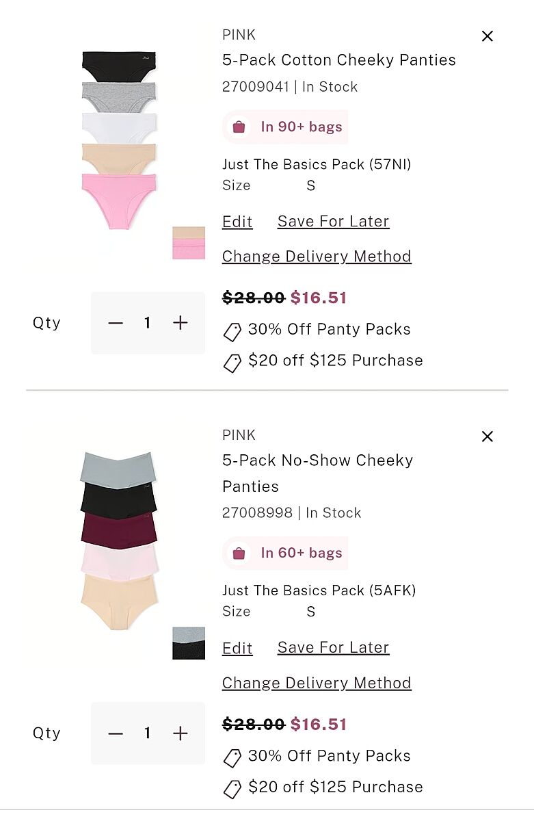The height and width of the screenshot is (821, 534).
Task: Save the No-Show Cheeky pack for later
Action: 333,648
